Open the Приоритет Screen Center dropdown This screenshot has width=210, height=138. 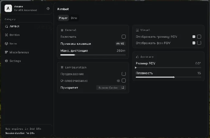[111, 88]
